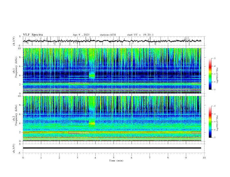Click the "Time (min)" axis label
Image resolution: width=230 pixels, height=177 pixels.
coord(116,161)
